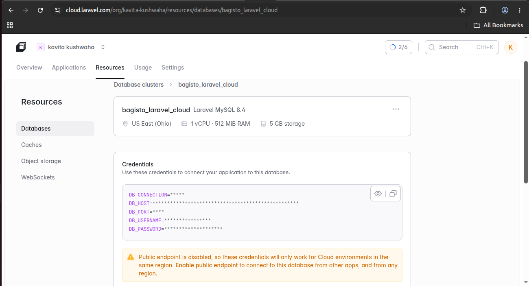Bookmark this page with the star icon
Image resolution: width=529 pixels, height=286 pixels.
[463, 10]
